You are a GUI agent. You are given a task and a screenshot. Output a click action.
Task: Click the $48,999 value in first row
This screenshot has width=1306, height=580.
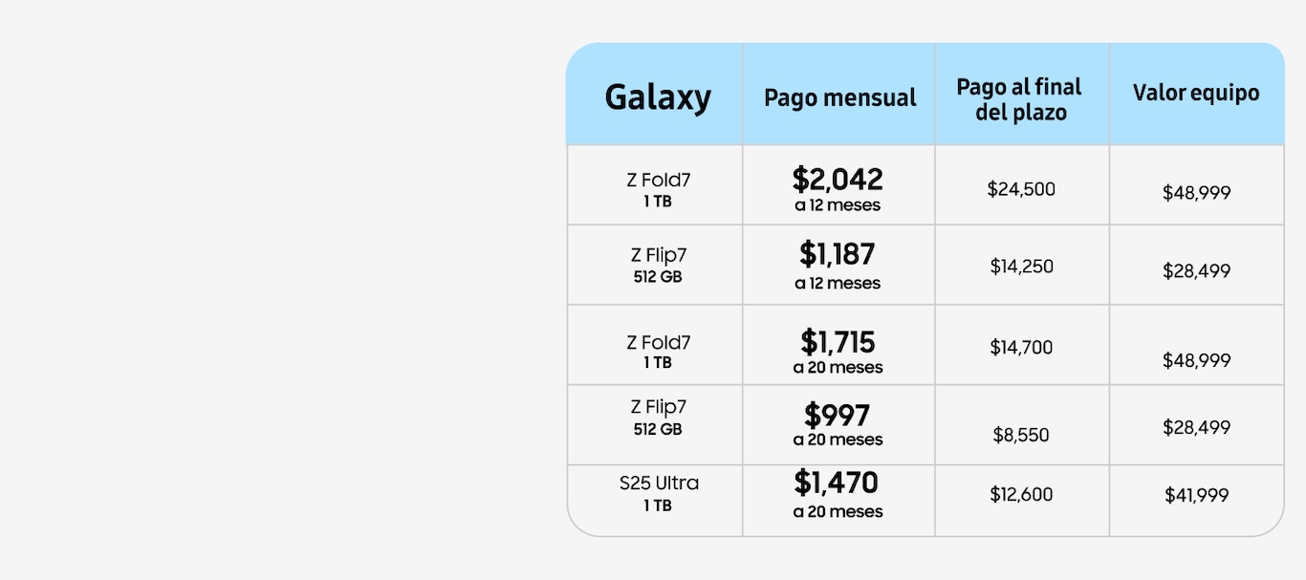point(1197,193)
